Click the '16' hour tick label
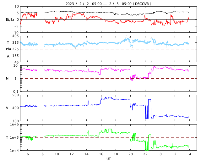201x161 pixels. click(x=101, y=154)
